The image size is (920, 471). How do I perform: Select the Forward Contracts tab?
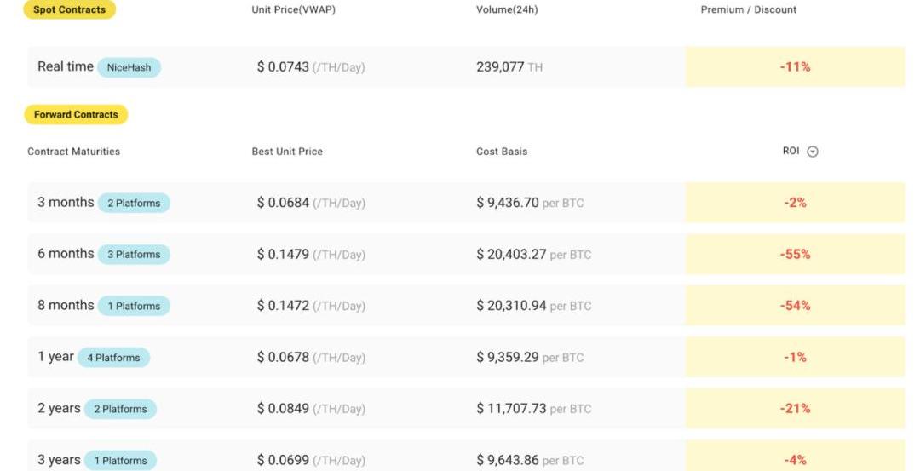click(76, 114)
